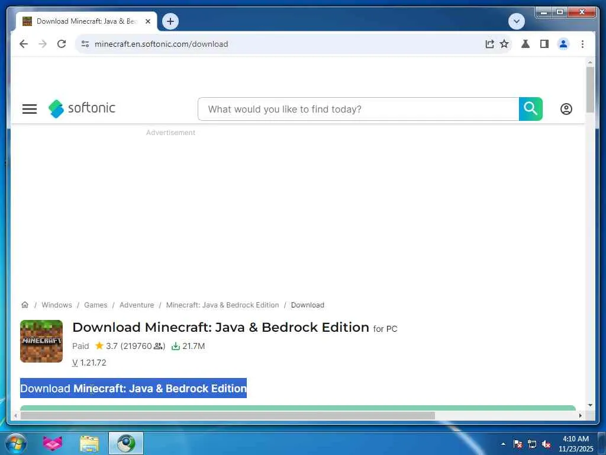Open Minecraft: Java & Bedrock Edition breadcrumb
This screenshot has height=455, width=606.
(x=223, y=305)
